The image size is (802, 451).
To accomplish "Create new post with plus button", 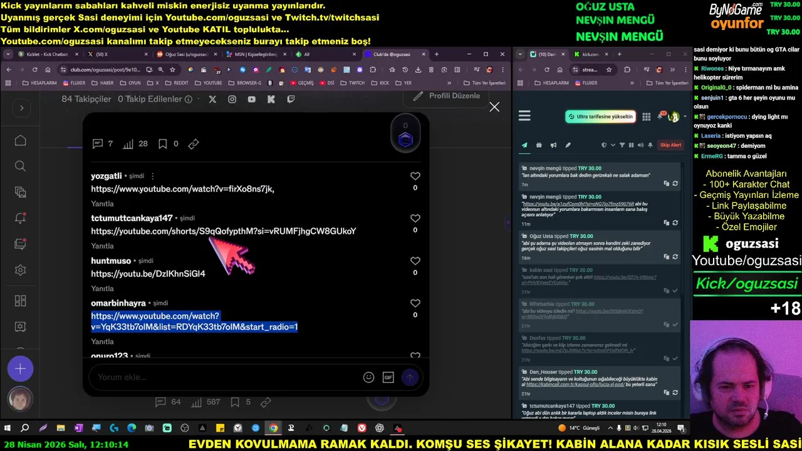I will (20, 369).
